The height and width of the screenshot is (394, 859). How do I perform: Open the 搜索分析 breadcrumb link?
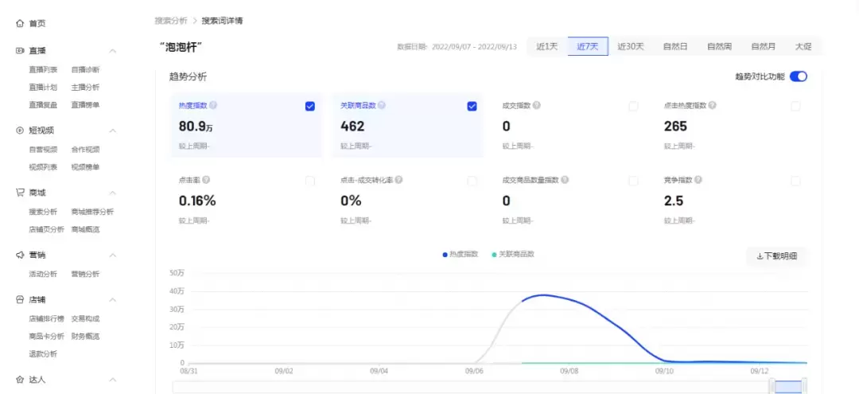point(171,21)
